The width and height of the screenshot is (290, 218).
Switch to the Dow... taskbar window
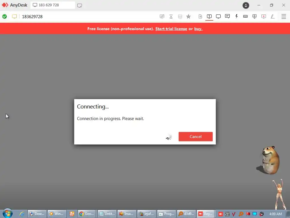(x=37, y=214)
